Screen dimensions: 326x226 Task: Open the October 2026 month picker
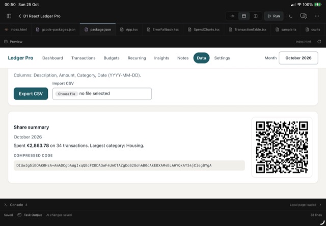point(298,58)
